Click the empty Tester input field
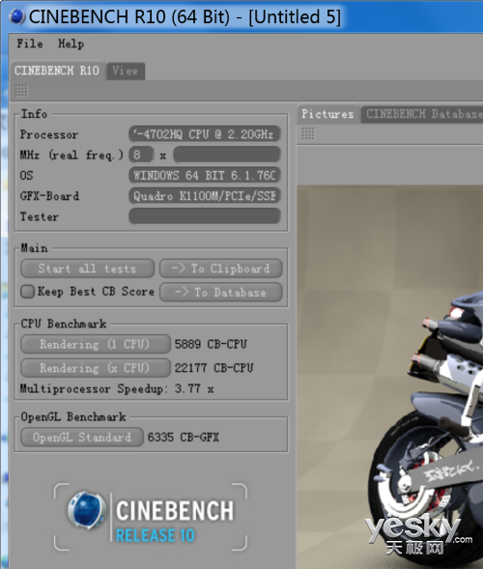The image size is (483, 569). click(205, 216)
